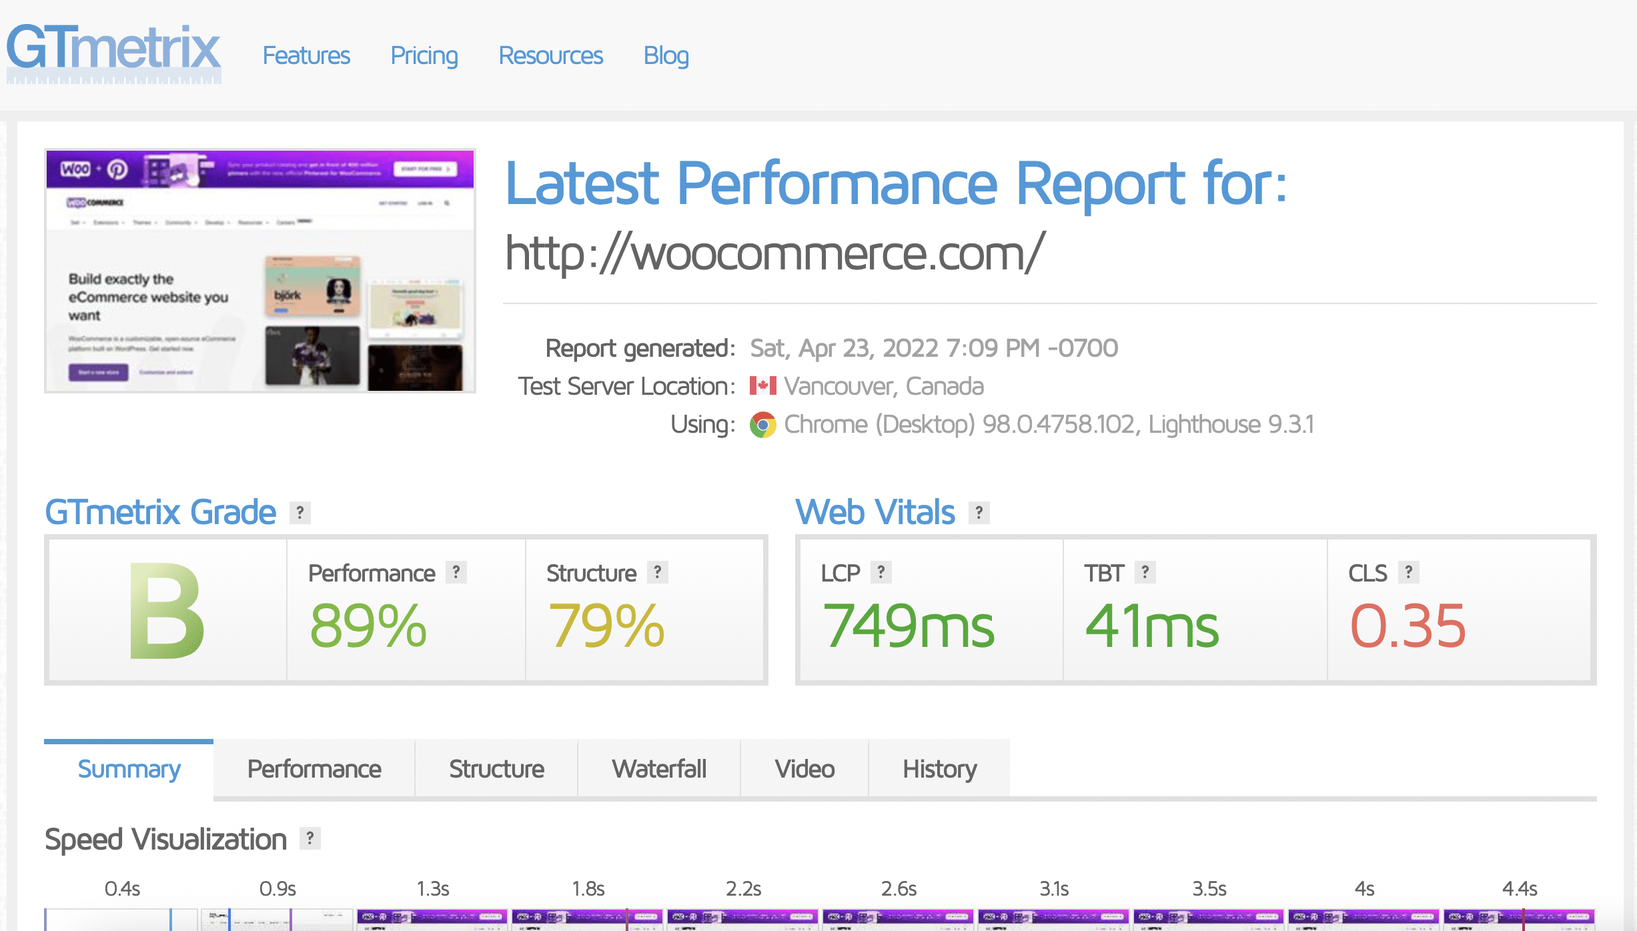The width and height of the screenshot is (1637, 931).
Task: Select the Waterfall tab
Action: (656, 768)
